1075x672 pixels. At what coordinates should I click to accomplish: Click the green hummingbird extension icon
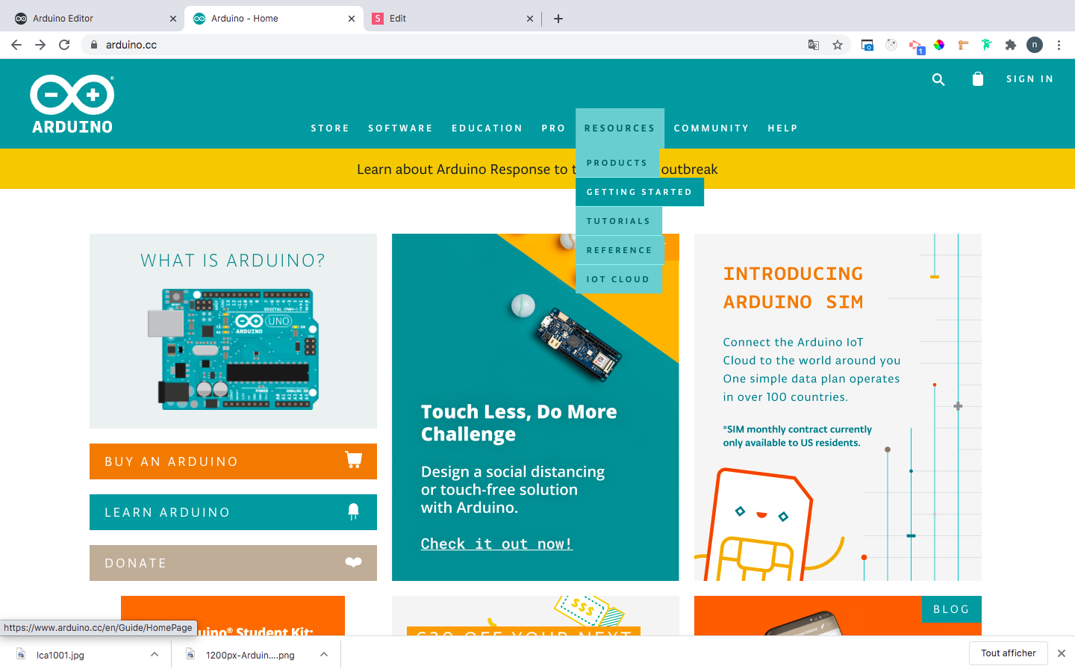987,45
